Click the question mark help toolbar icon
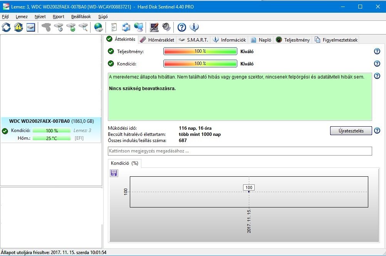 click(182, 27)
